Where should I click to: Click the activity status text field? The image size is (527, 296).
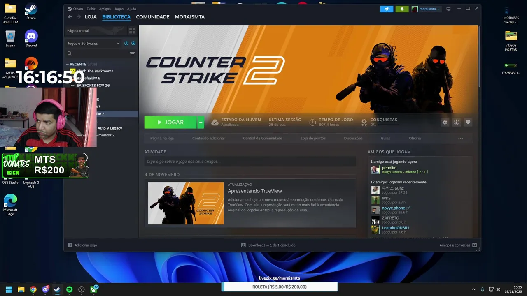pos(250,162)
